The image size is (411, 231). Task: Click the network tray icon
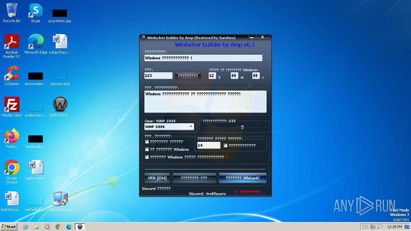pos(373,227)
